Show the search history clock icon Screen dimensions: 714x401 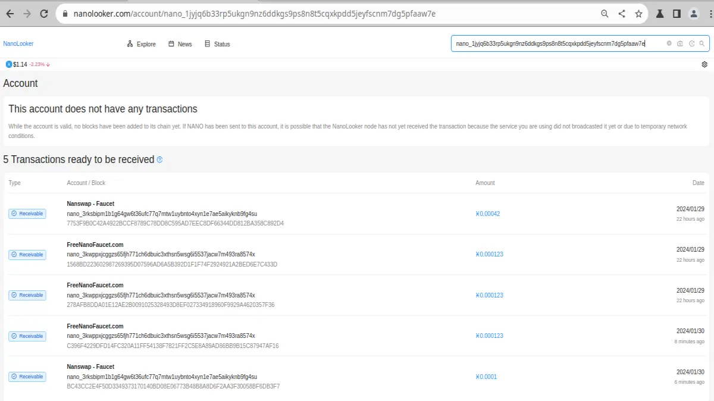(691, 43)
